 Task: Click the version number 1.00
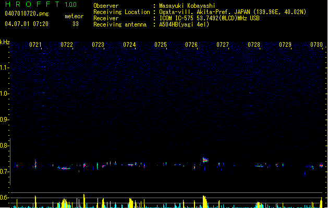click(x=70, y=4)
